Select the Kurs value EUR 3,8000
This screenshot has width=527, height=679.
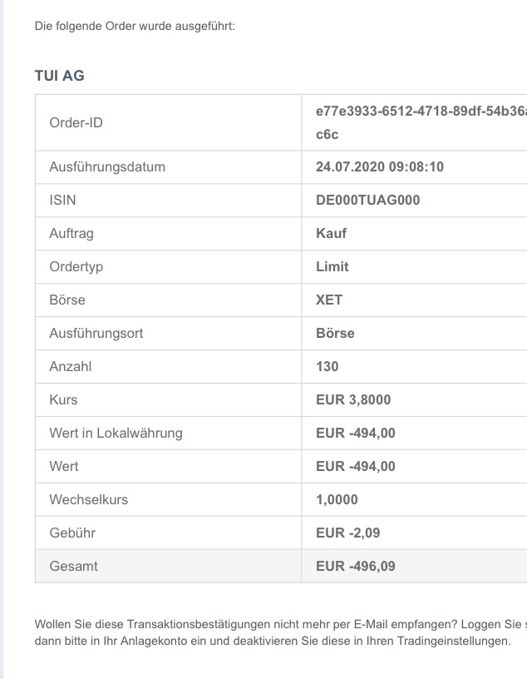(353, 399)
